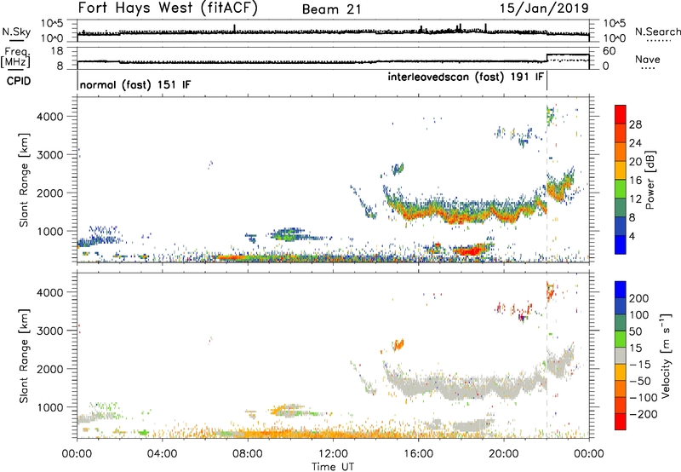Select the 'Beam 21' heading text
The height and width of the screenshot is (472, 681).
tap(331, 9)
